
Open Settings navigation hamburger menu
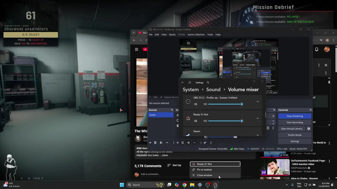coord(190,82)
